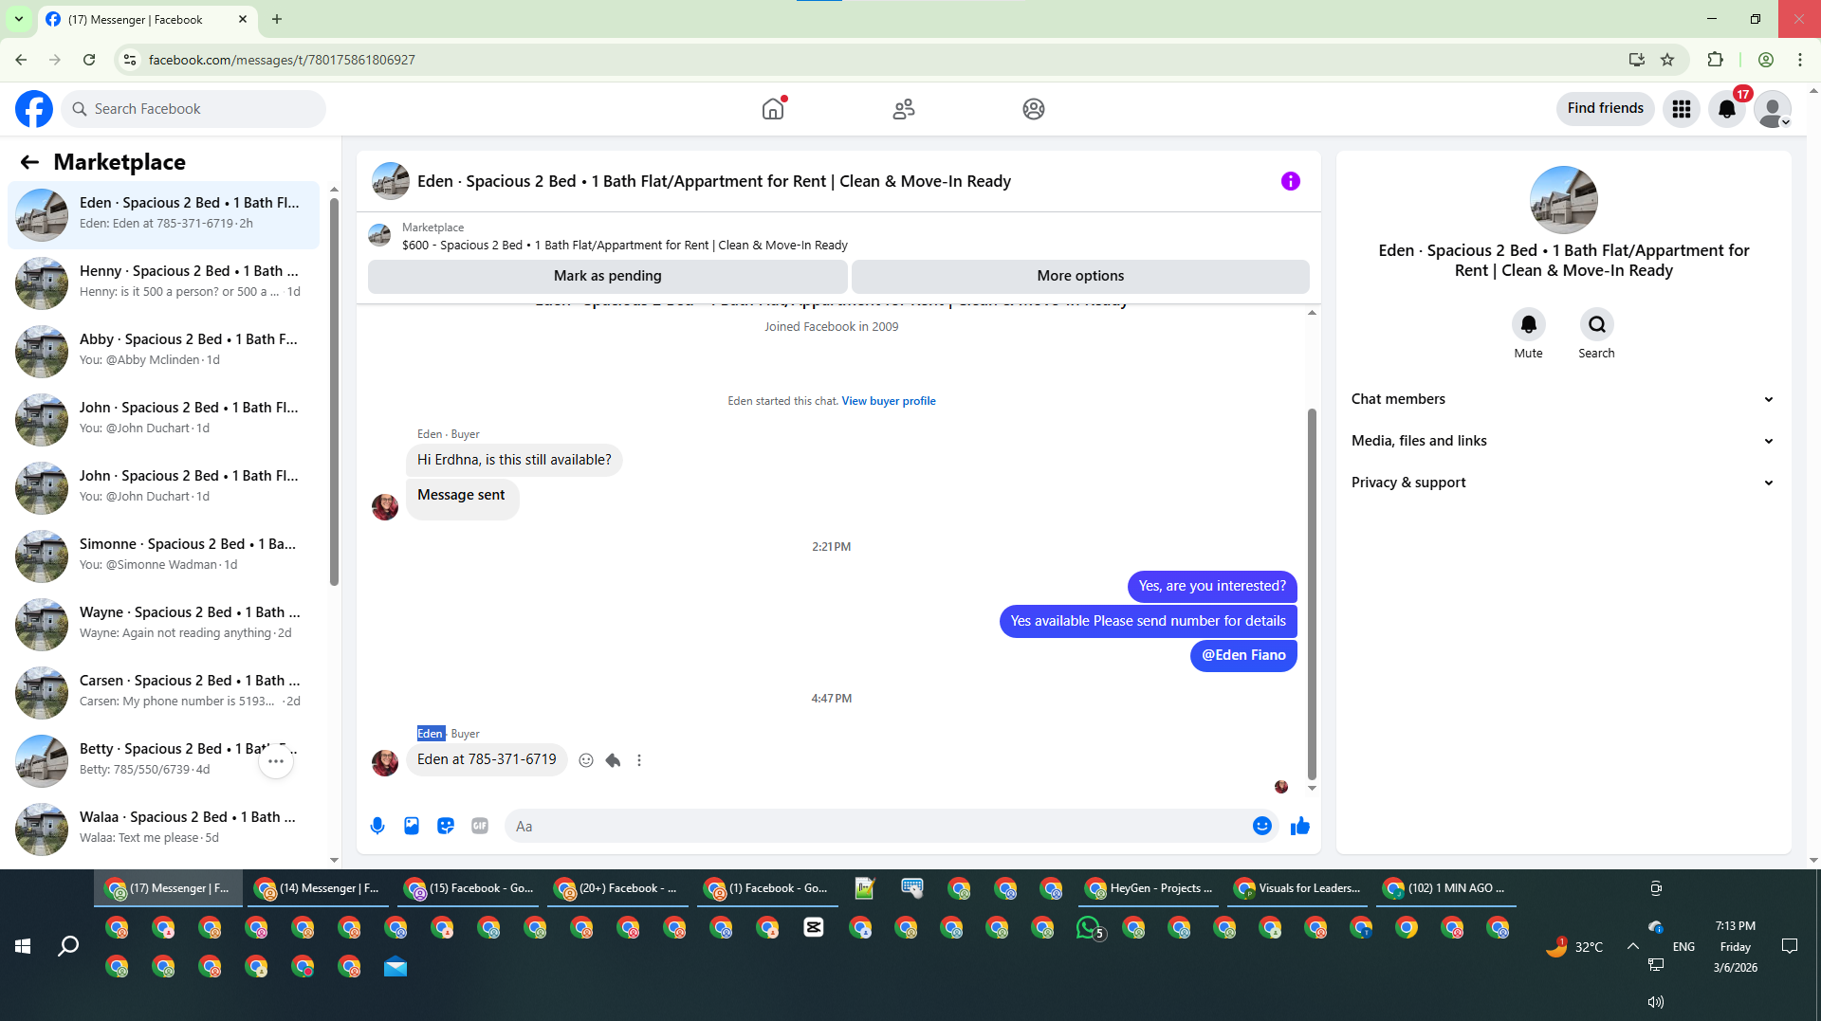The height and width of the screenshot is (1021, 1821).
Task: Open browser extensions puzzle icon
Action: pyautogui.click(x=1715, y=60)
